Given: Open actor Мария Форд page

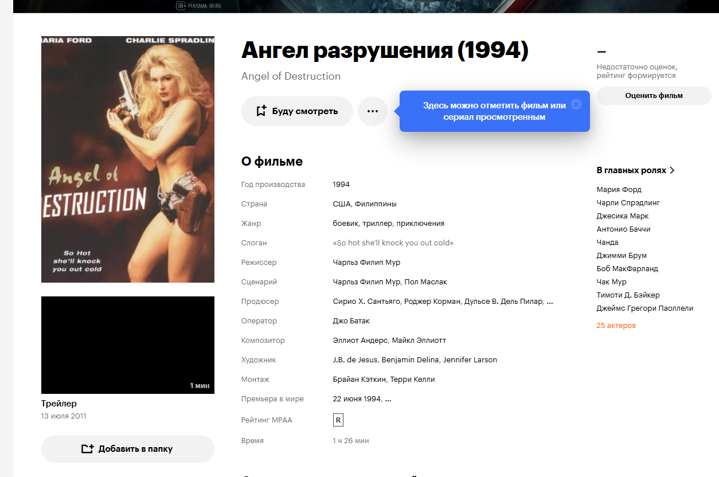Looking at the screenshot, I should pos(619,190).
